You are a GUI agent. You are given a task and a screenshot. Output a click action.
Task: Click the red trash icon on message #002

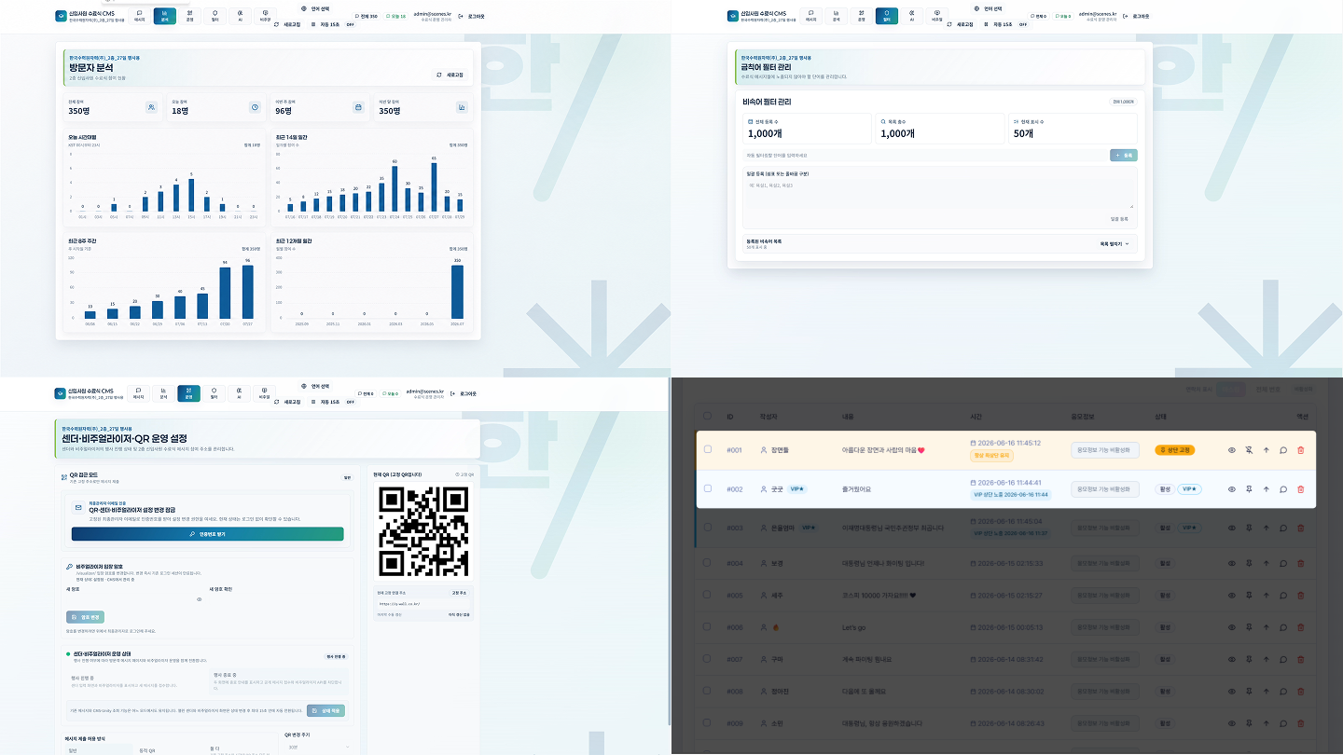[x=1301, y=488]
